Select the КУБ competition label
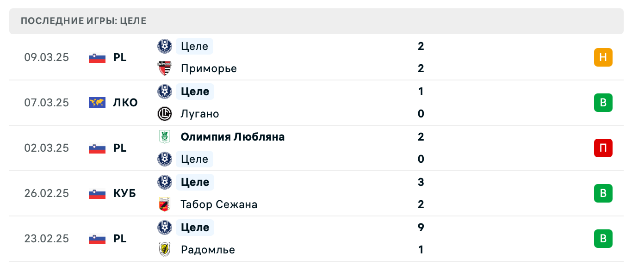This screenshot has height=271, width=632. pos(125,193)
